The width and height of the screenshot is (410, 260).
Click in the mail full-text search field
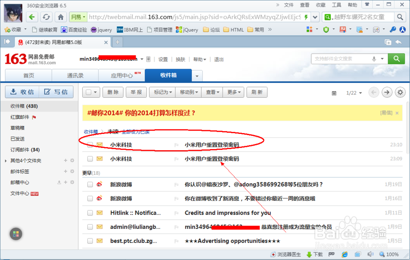pos(342,59)
